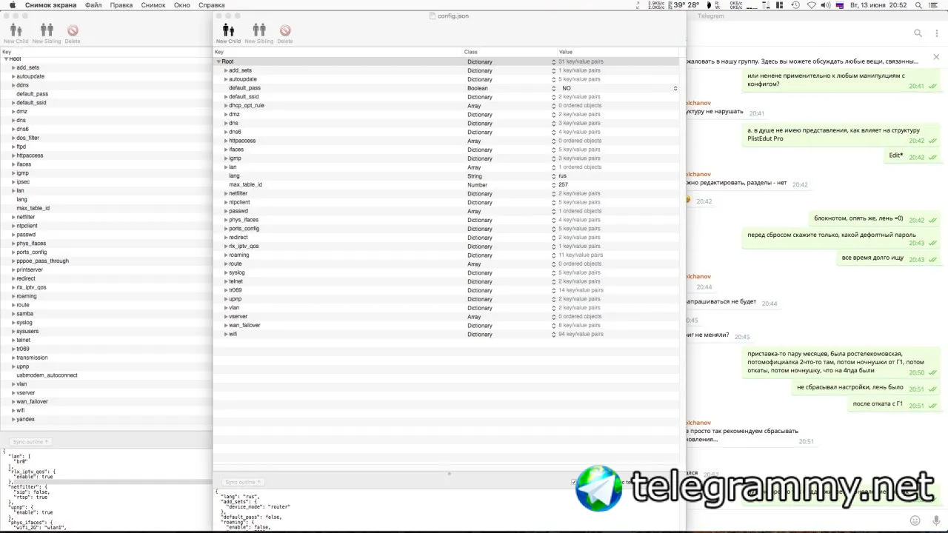This screenshot has height=533, width=948.
Task: Expand the wifi node in config.json
Action: pos(226,334)
